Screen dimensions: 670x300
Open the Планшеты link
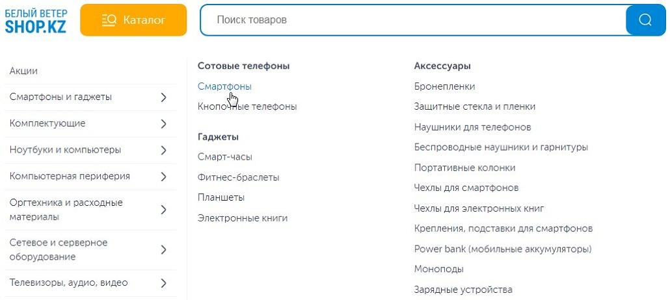[x=221, y=197]
